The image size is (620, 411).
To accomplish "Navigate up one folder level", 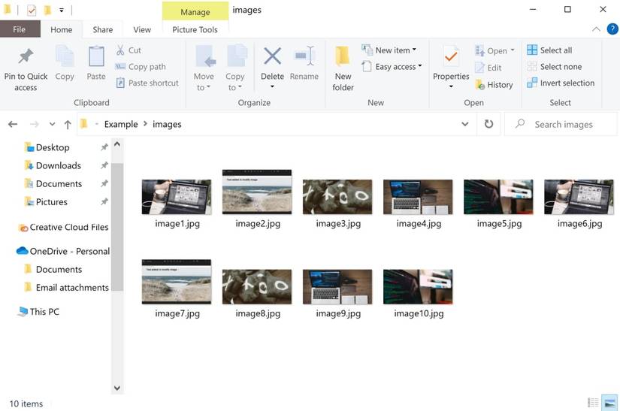I will (68, 124).
